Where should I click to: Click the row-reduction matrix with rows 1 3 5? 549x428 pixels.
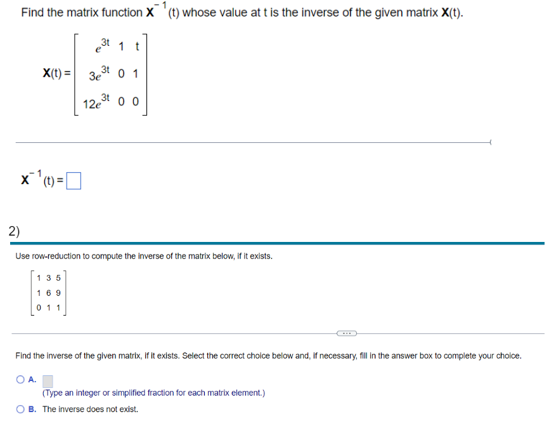point(48,293)
